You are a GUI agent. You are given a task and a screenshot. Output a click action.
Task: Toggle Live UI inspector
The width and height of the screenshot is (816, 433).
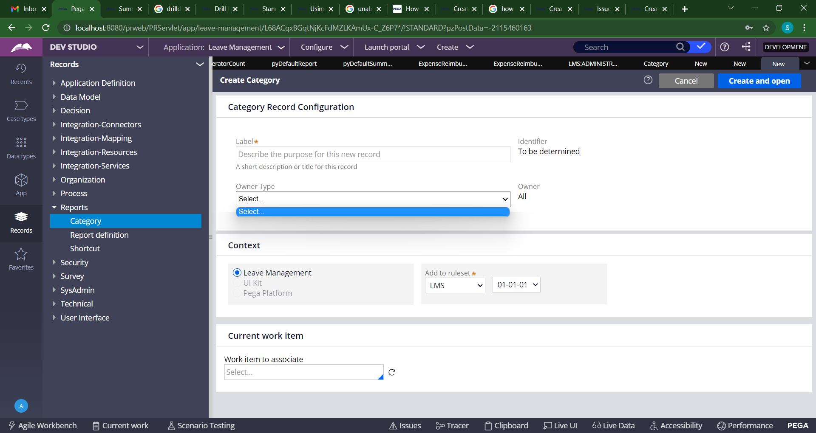(x=560, y=425)
